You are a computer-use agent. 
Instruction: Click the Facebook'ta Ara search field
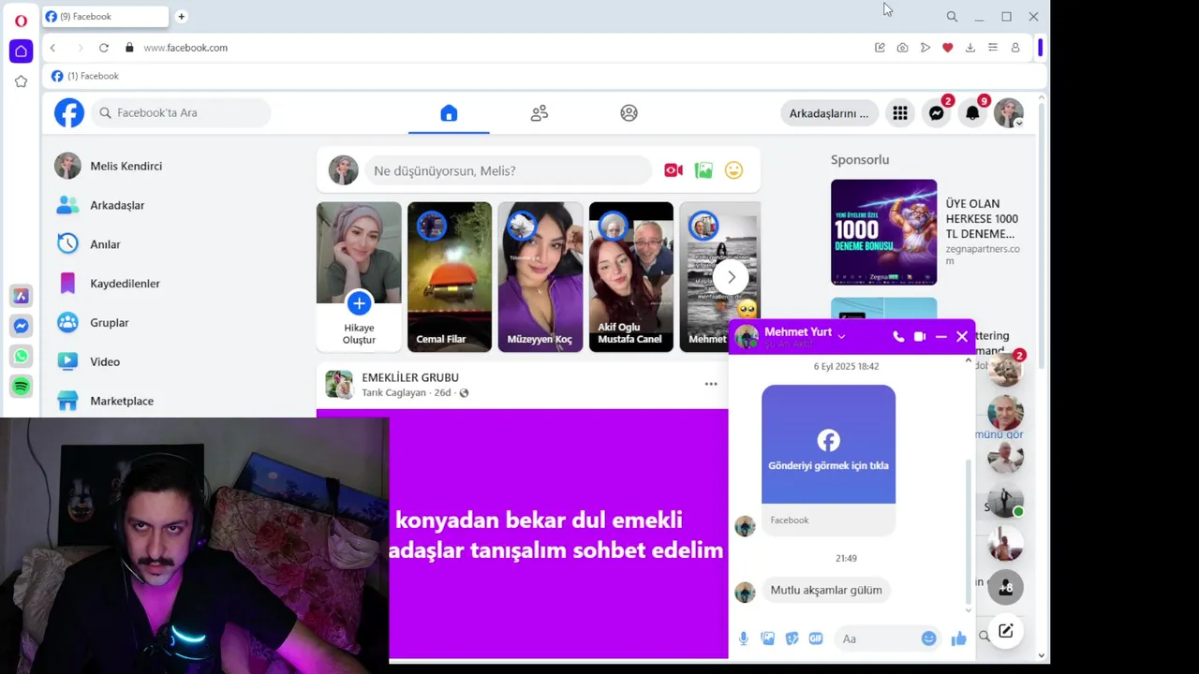[x=182, y=113]
